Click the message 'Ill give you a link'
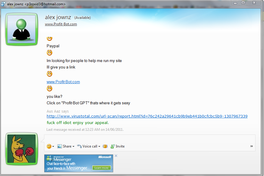 tap(61, 67)
